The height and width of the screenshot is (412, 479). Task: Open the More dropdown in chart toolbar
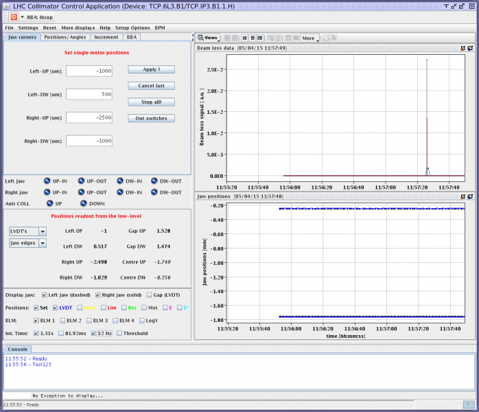(x=310, y=38)
